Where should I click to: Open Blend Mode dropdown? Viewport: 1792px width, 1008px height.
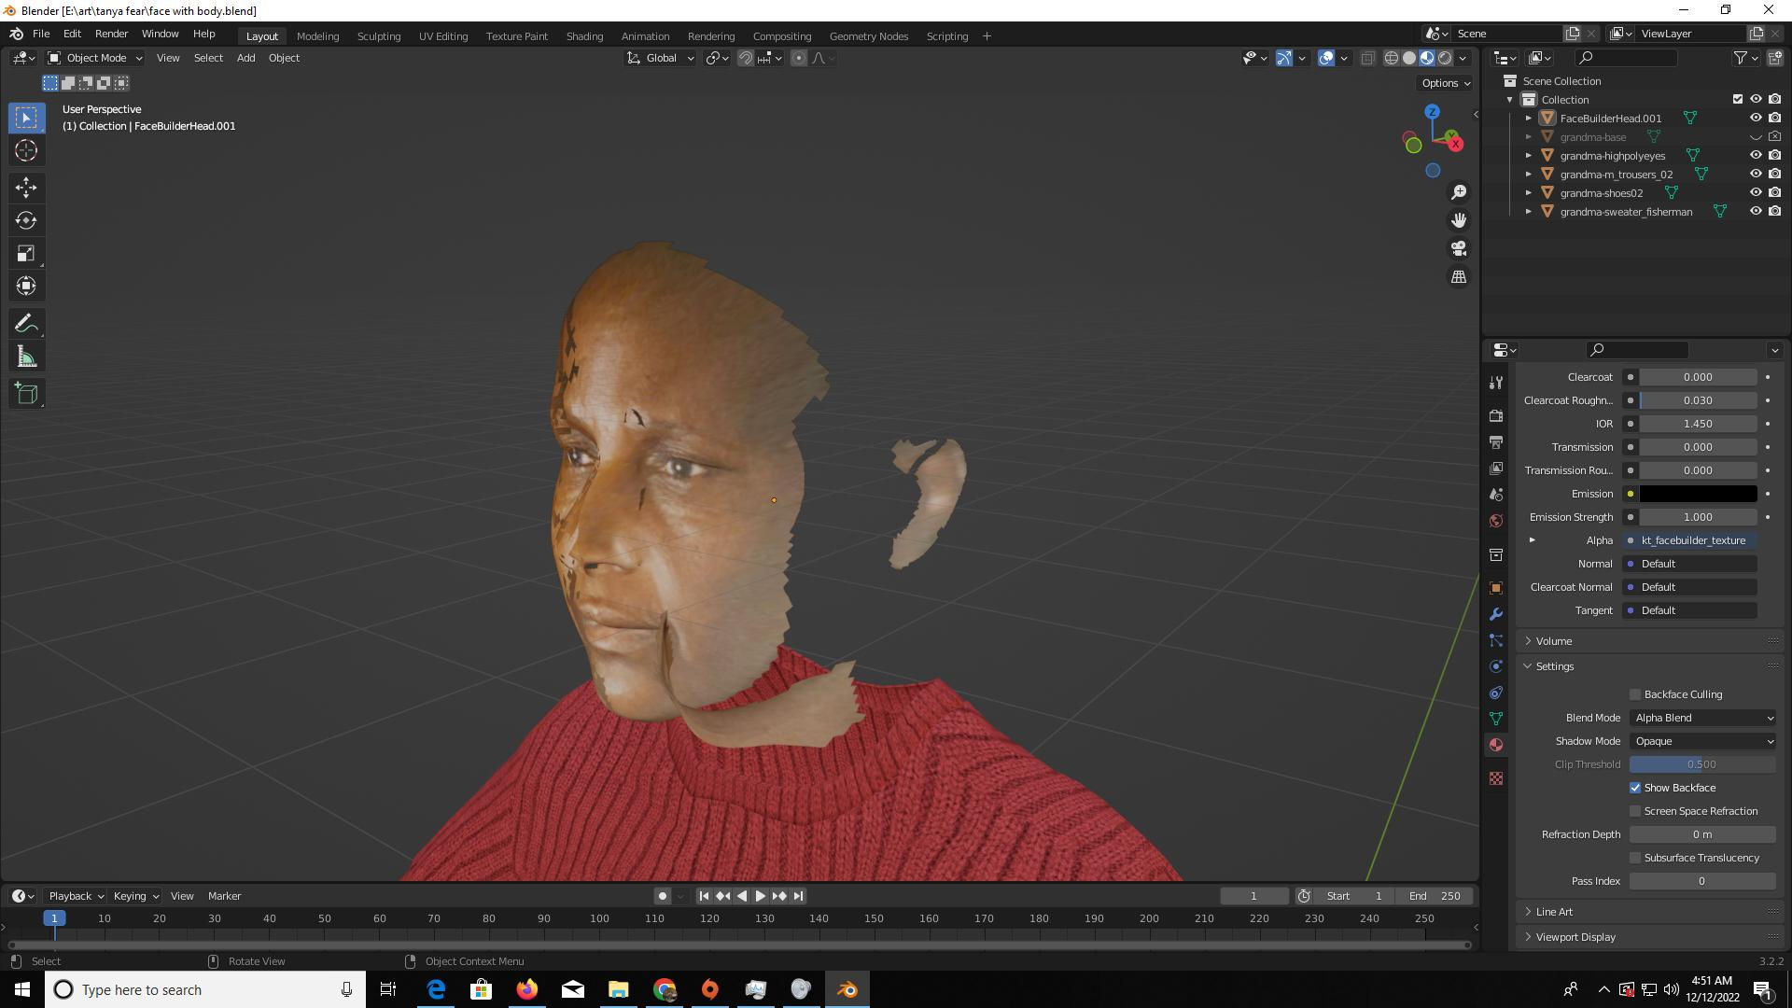[1702, 718]
